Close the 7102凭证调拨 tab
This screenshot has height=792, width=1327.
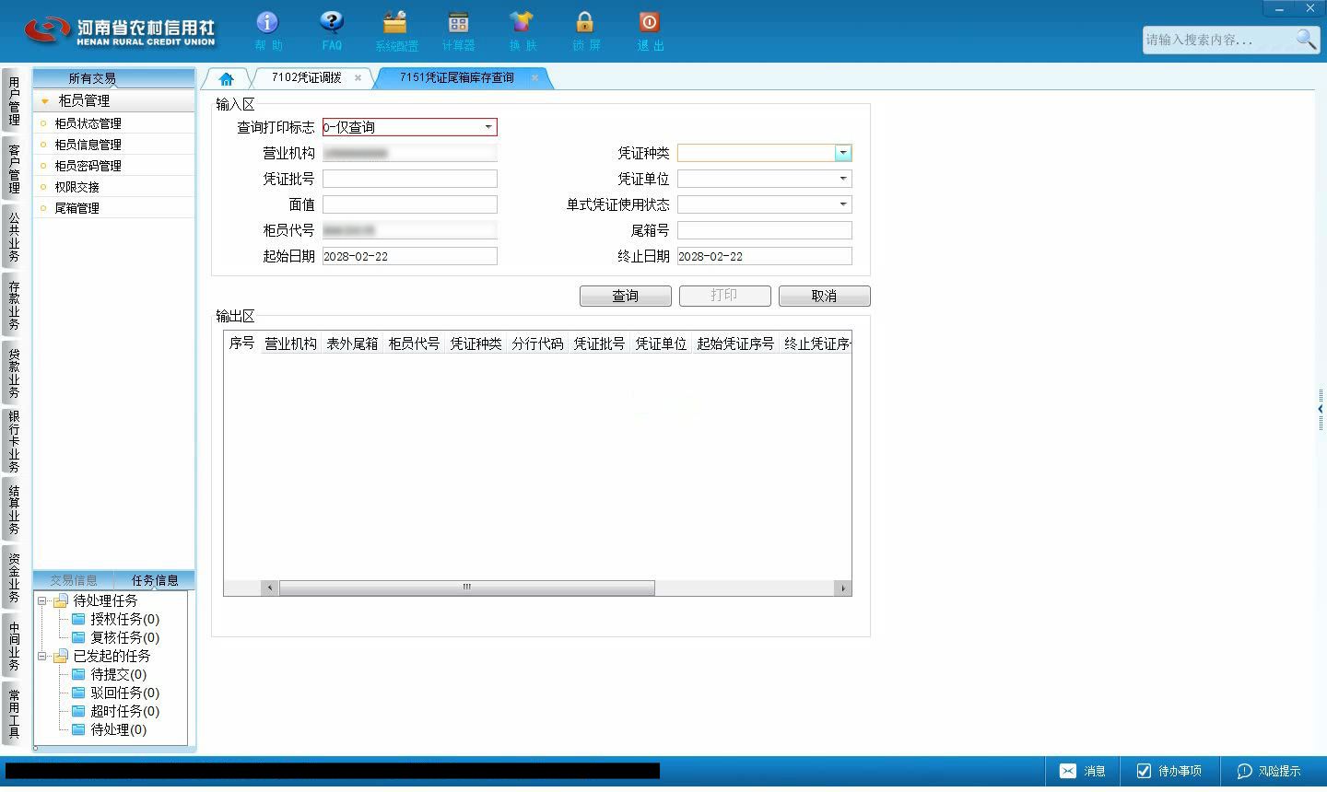point(358,78)
